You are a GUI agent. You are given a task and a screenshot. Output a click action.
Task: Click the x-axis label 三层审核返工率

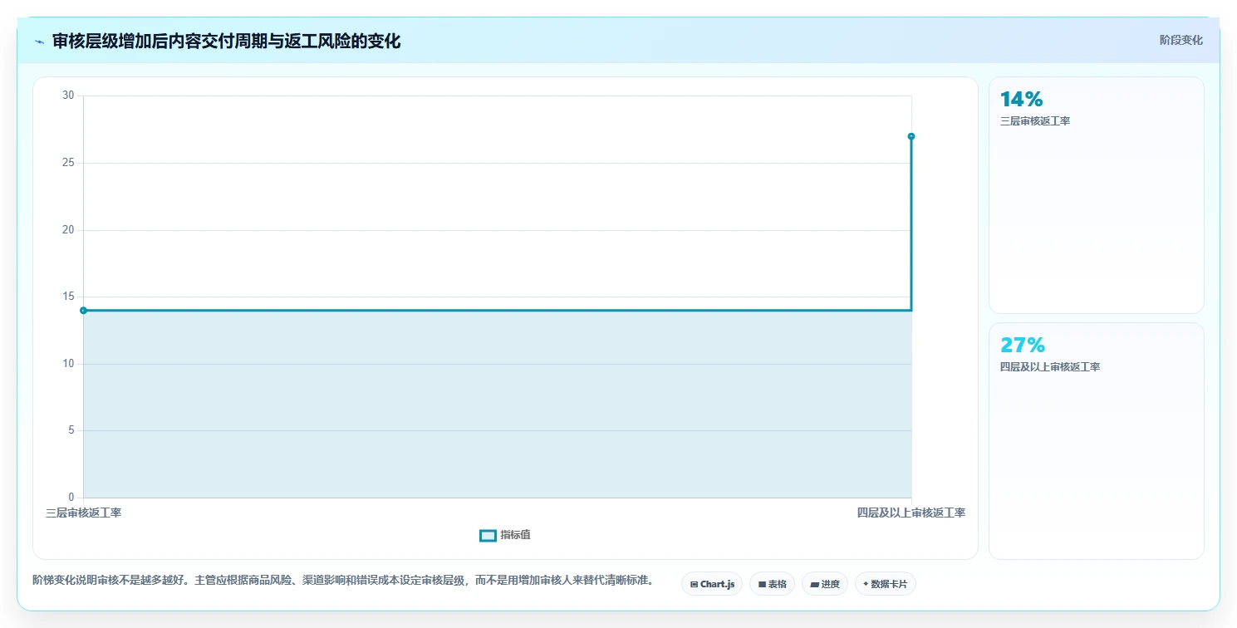84,513
